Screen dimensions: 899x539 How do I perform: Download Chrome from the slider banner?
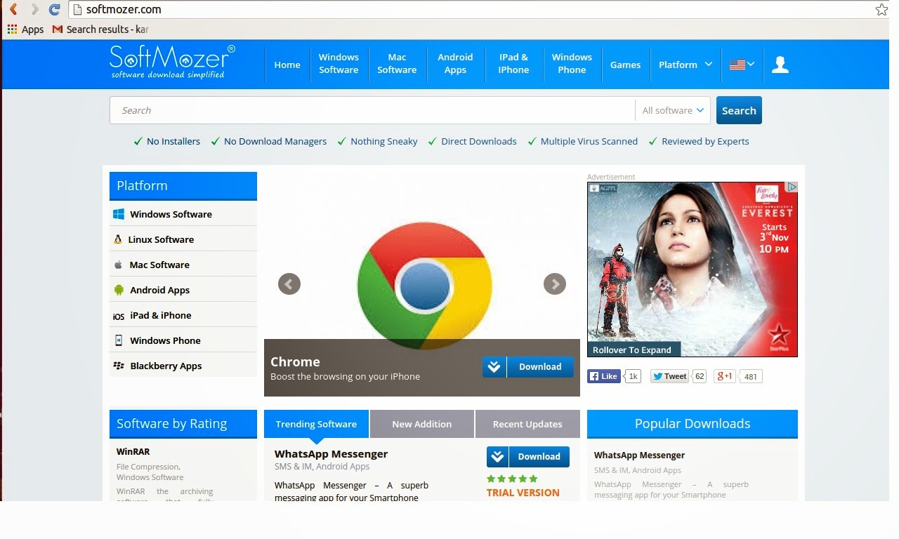527,366
